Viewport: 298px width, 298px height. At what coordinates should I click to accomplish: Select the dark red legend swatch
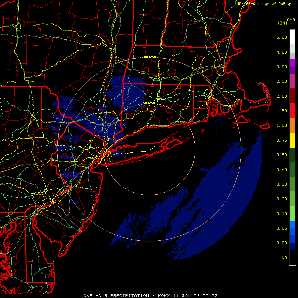[292, 96]
